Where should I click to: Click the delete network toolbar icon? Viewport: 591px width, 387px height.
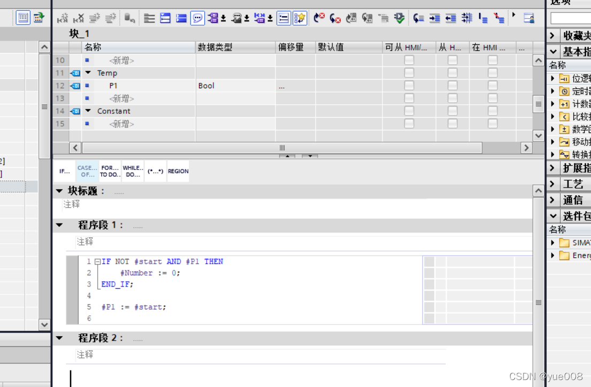click(x=79, y=18)
